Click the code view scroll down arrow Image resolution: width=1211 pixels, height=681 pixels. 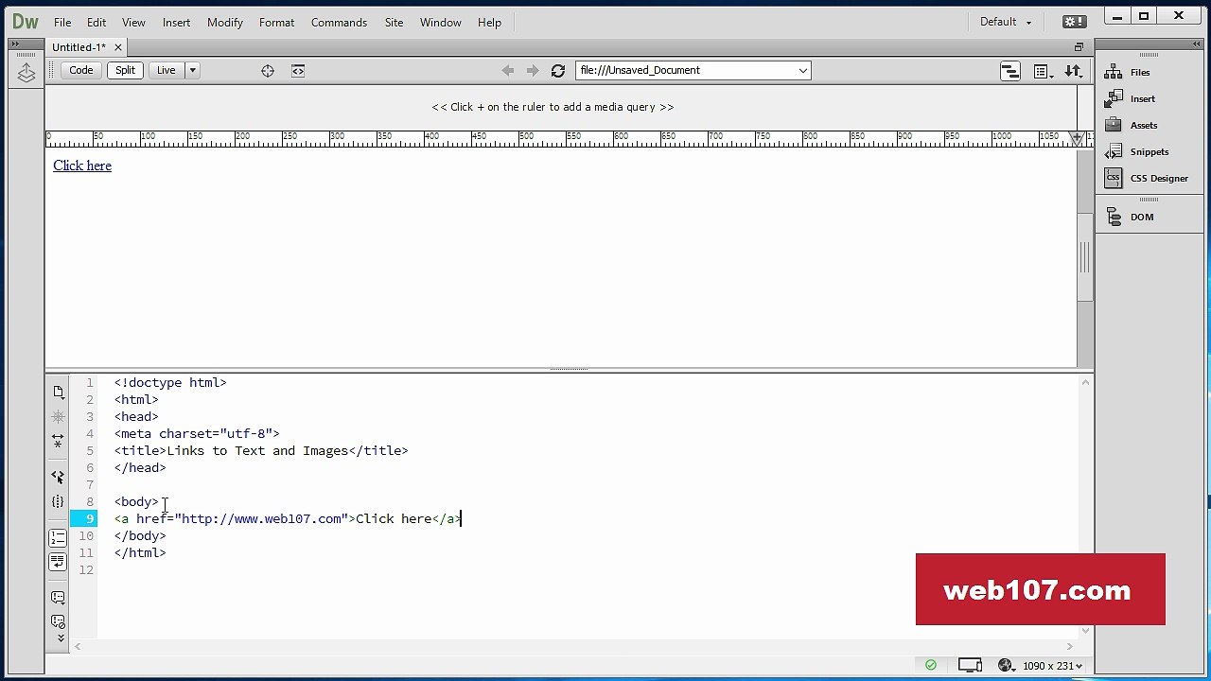[1086, 631]
